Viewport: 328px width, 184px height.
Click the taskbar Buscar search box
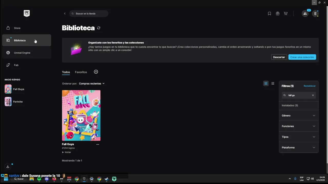[19, 179]
